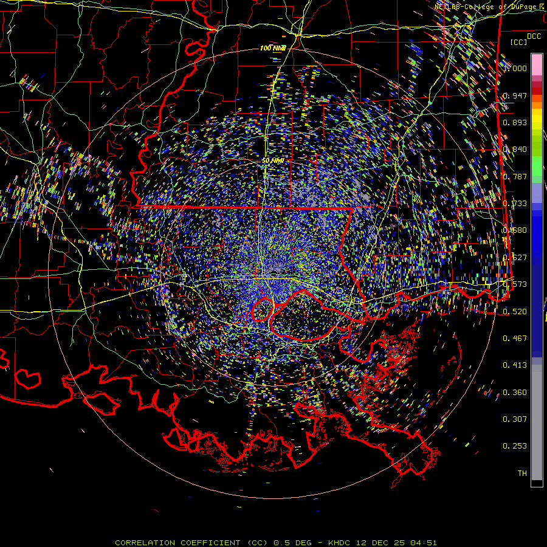Click the 0.307 color scale value

click(x=515, y=419)
